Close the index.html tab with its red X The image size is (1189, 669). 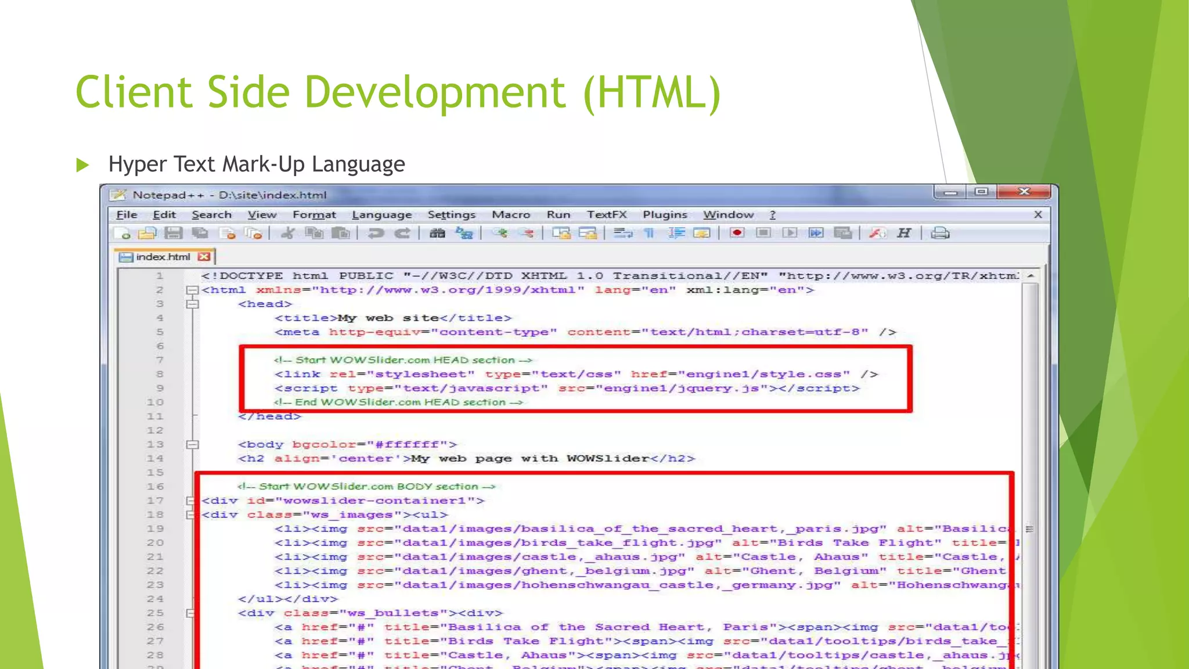click(x=204, y=257)
